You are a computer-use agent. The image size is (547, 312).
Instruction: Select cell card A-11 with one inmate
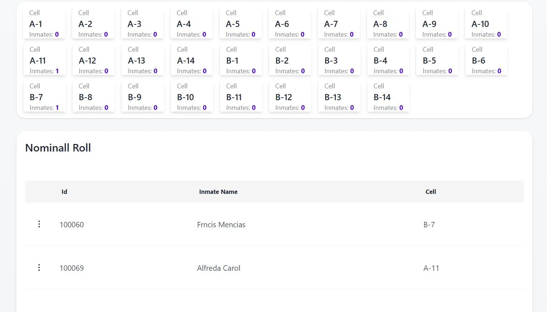click(x=44, y=60)
